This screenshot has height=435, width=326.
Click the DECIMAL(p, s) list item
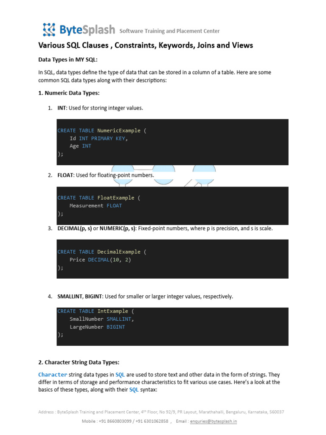point(165,228)
